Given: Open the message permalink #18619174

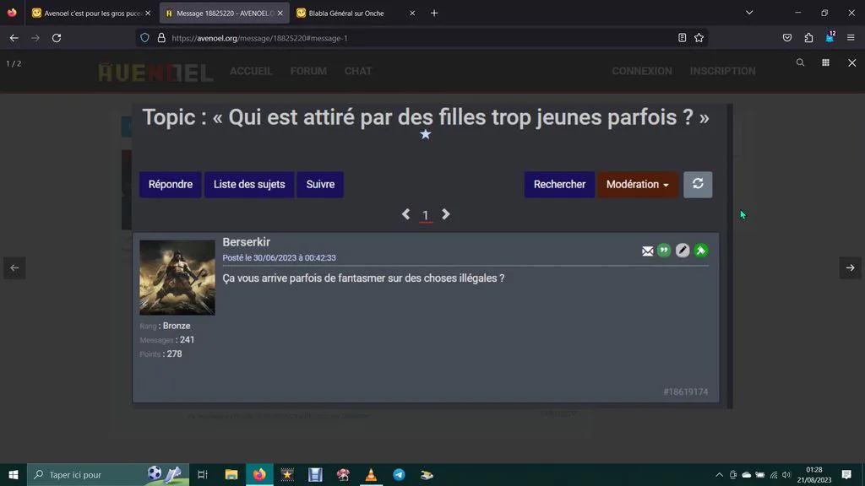Looking at the screenshot, I should tap(686, 391).
